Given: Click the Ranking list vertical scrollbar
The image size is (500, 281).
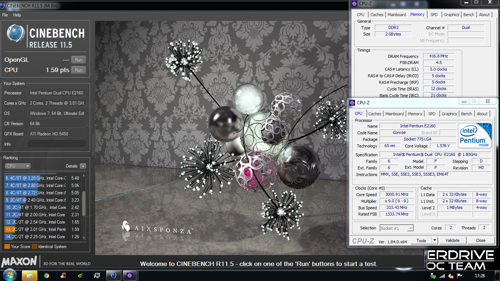Looking at the screenshot, I should coord(84,207).
